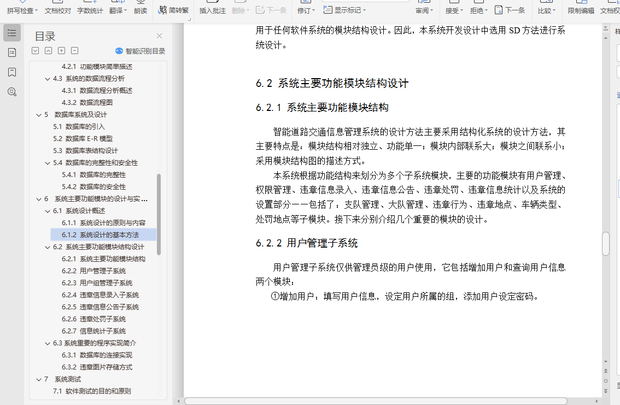The height and width of the screenshot is (405, 620).
Task: Open the chapter navigation sidebar icon
Action: click(12, 52)
